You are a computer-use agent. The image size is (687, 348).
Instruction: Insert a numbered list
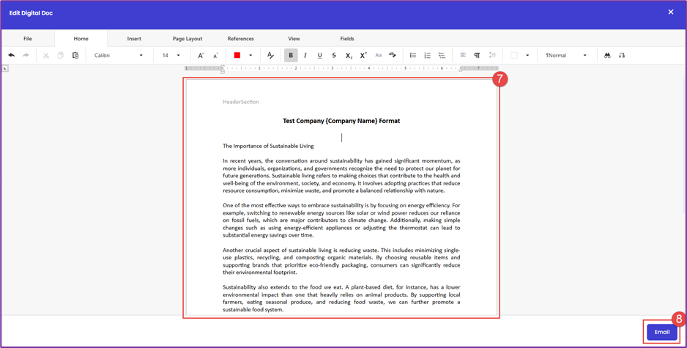(428, 56)
